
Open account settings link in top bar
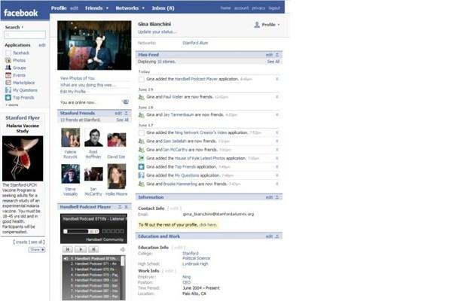[x=241, y=8]
